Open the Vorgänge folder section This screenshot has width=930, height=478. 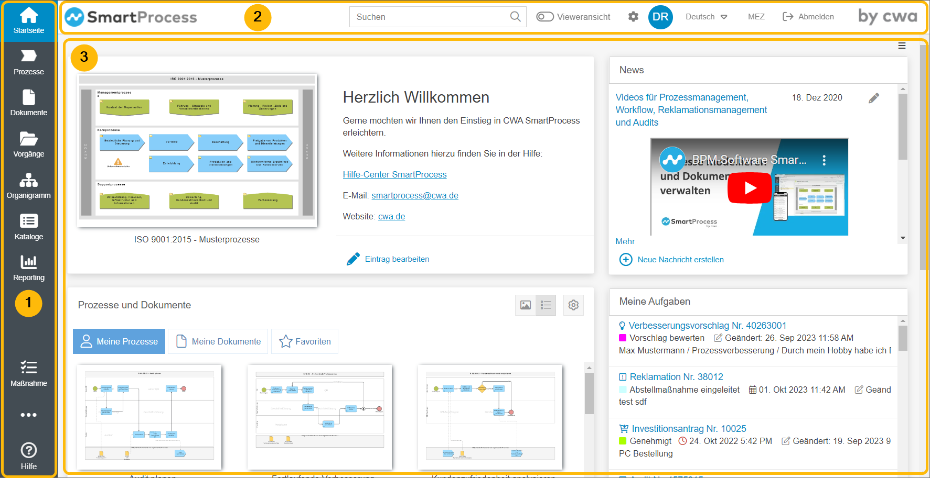[x=28, y=144]
